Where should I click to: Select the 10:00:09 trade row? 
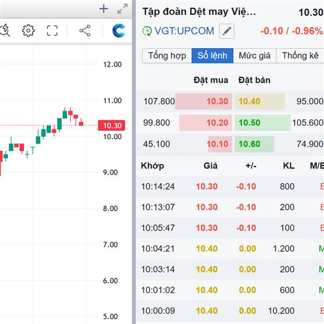(x=230, y=311)
